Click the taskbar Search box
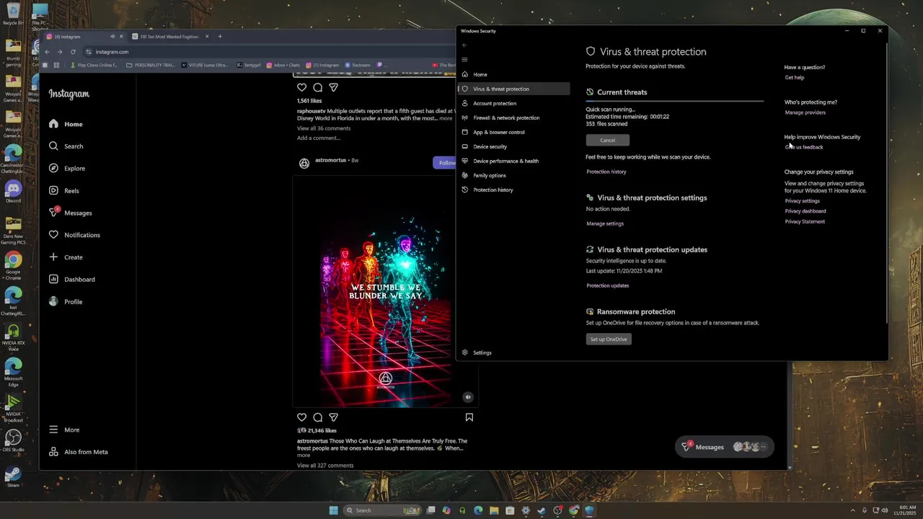The height and width of the screenshot is (519, 923). pos(382,510)
